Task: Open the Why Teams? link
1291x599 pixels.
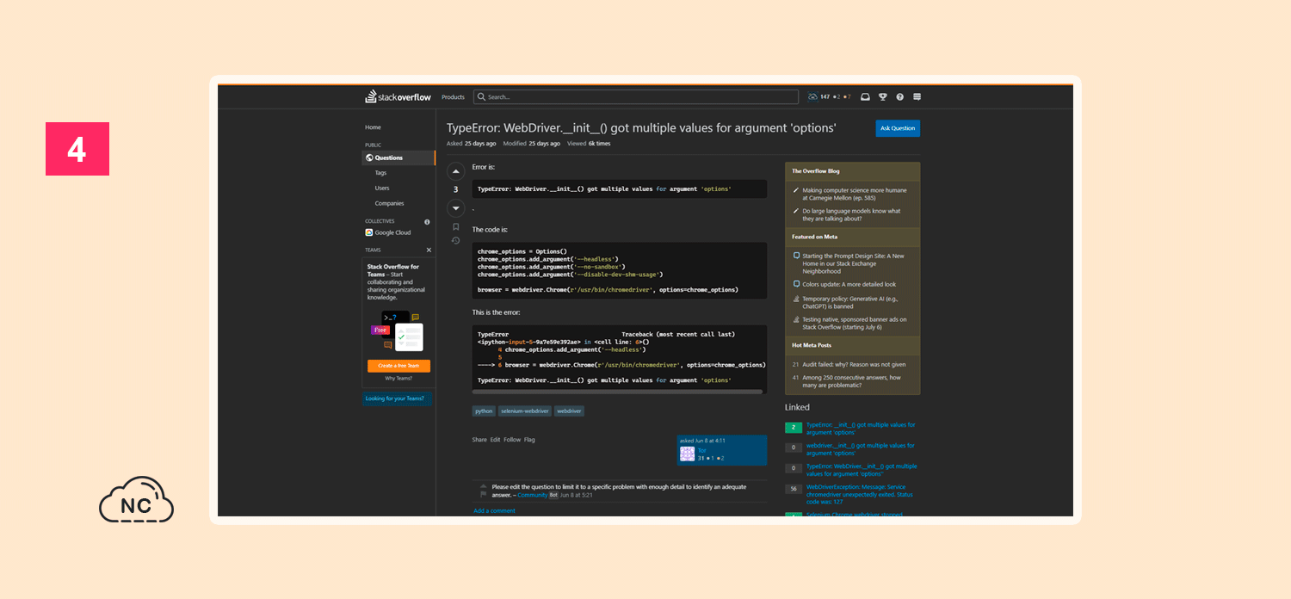Action: [x=398, y=379]
